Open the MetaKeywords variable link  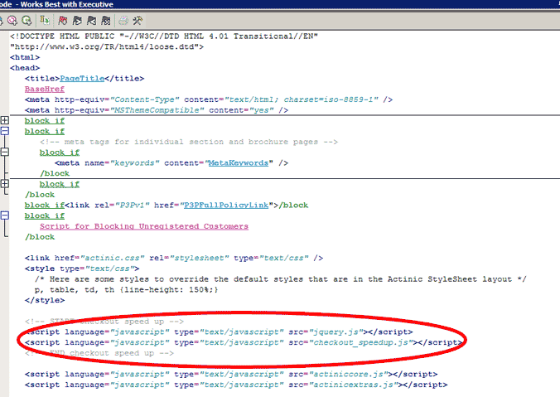[241, 163]
